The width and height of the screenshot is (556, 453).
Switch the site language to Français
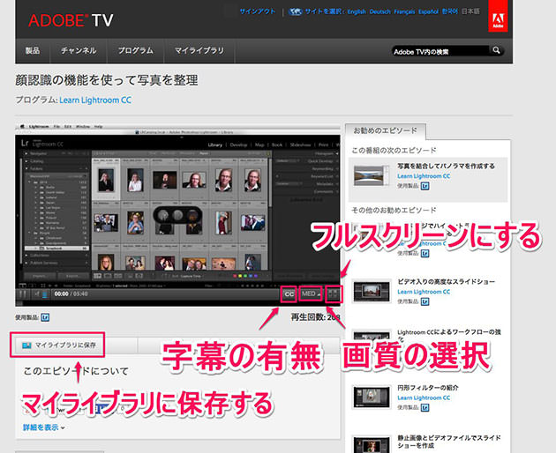pyautogui.click(x=404, y=11)
